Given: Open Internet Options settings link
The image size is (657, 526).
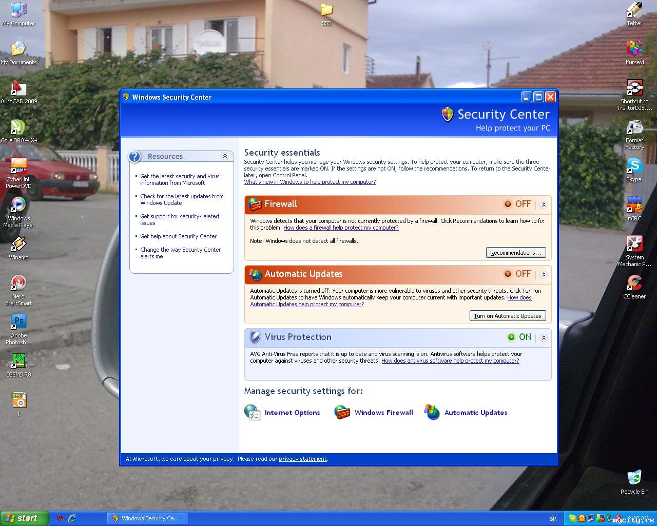Looking at the screenshot, I should 292,412.
